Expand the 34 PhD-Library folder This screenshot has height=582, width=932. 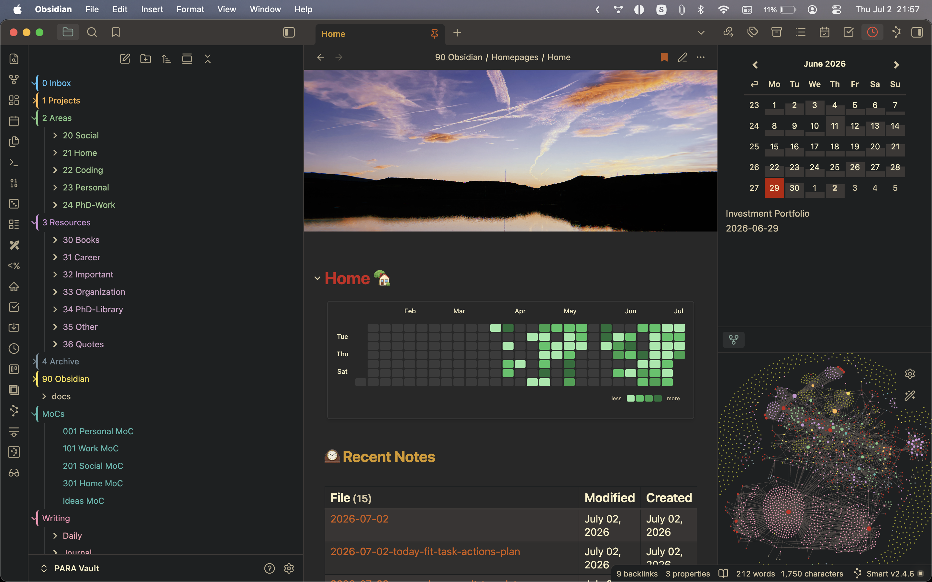pyautogui.click(x=55, y=309)
